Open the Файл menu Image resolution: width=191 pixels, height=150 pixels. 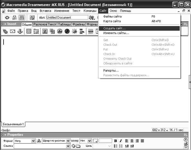click(x=11, y=11)
